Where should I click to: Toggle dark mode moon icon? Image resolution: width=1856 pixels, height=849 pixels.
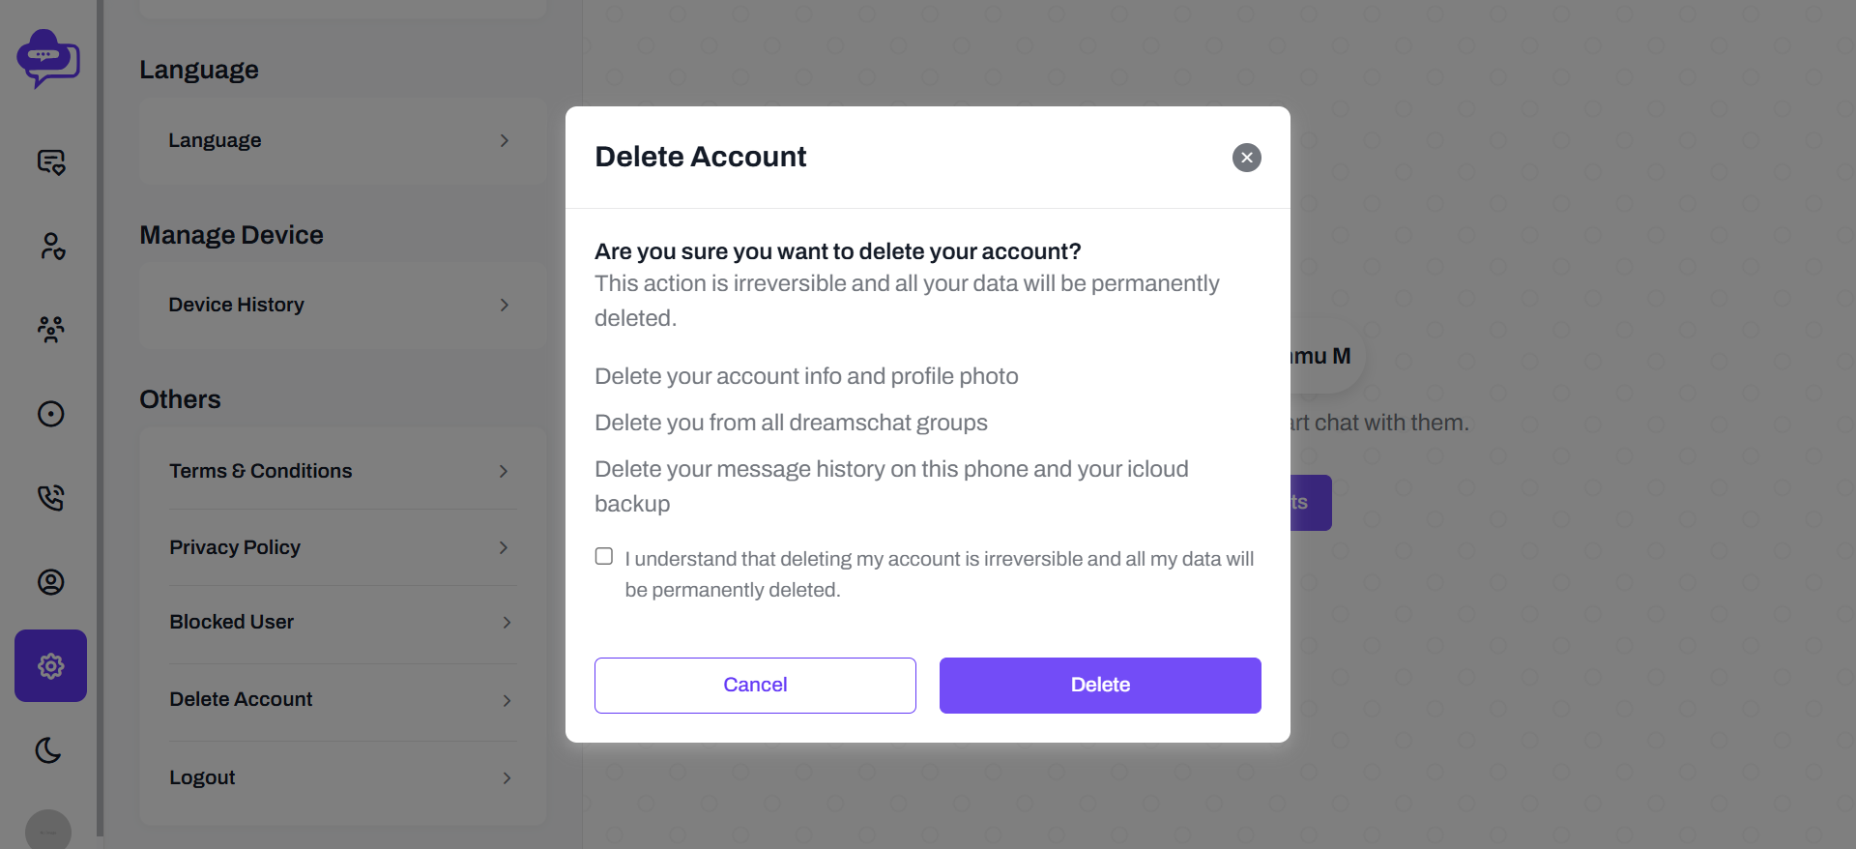coord(48,750)
